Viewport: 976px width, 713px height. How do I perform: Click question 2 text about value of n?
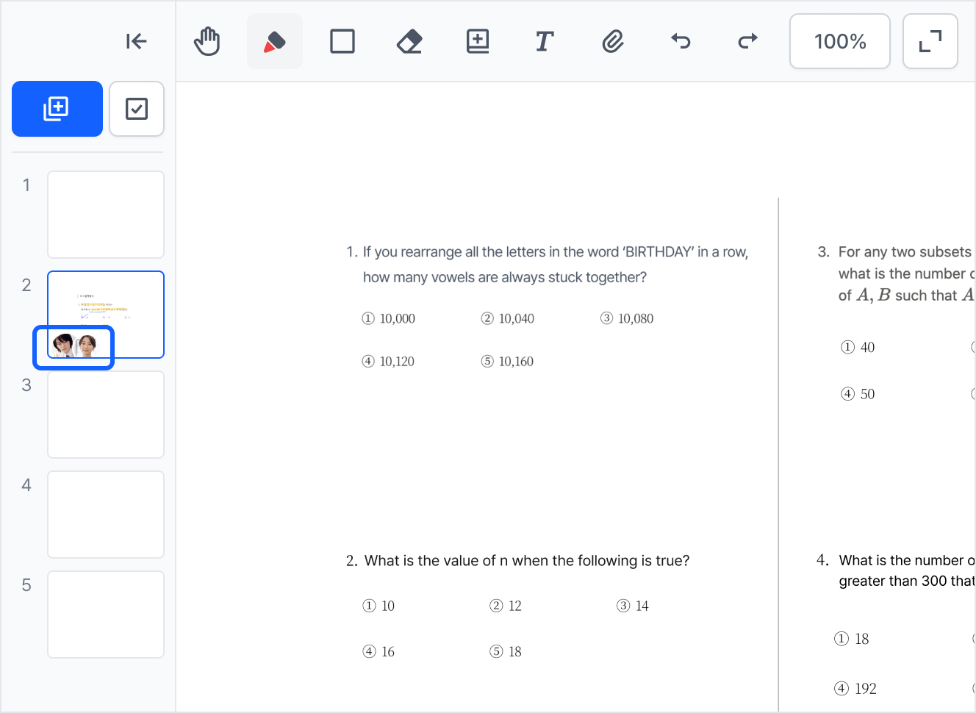(x=518, y=561)
